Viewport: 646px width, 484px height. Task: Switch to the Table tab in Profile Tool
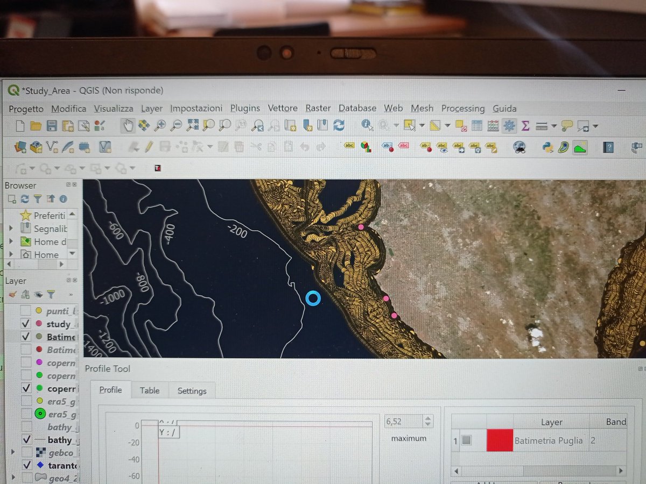(x=150, y=390)
